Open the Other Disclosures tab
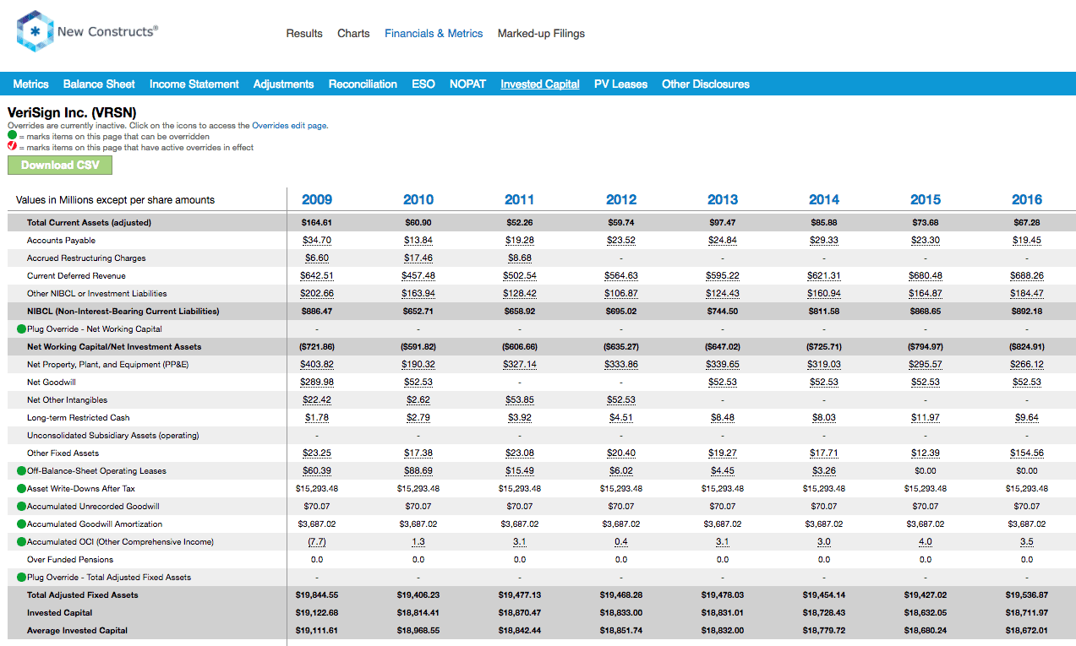 (x=706, y=84)
